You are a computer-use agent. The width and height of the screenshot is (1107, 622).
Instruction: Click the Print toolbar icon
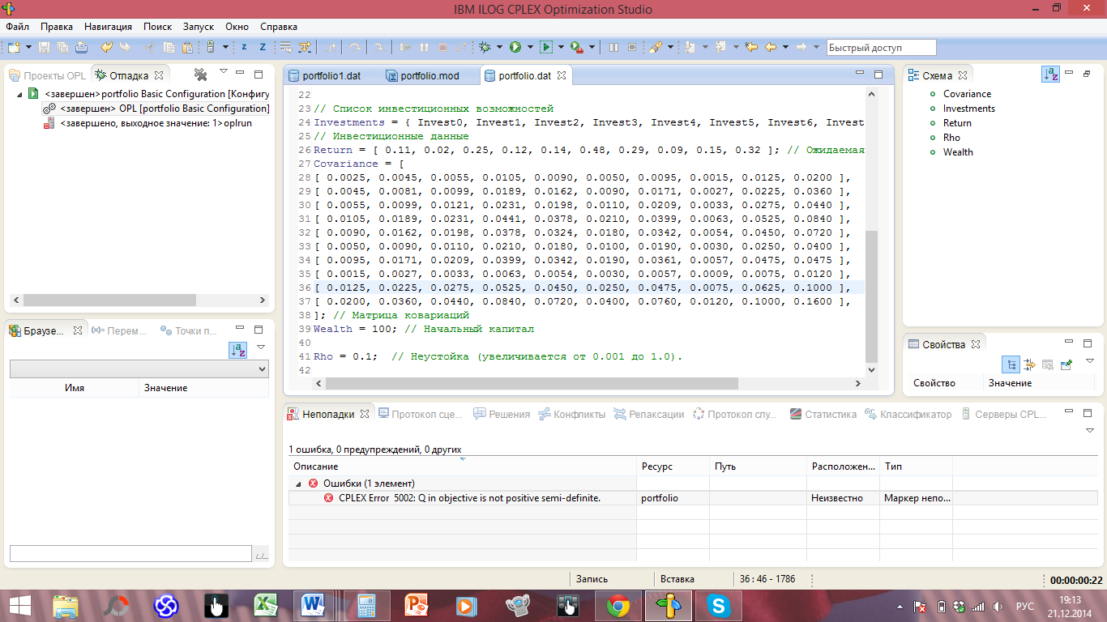(81, 48)
